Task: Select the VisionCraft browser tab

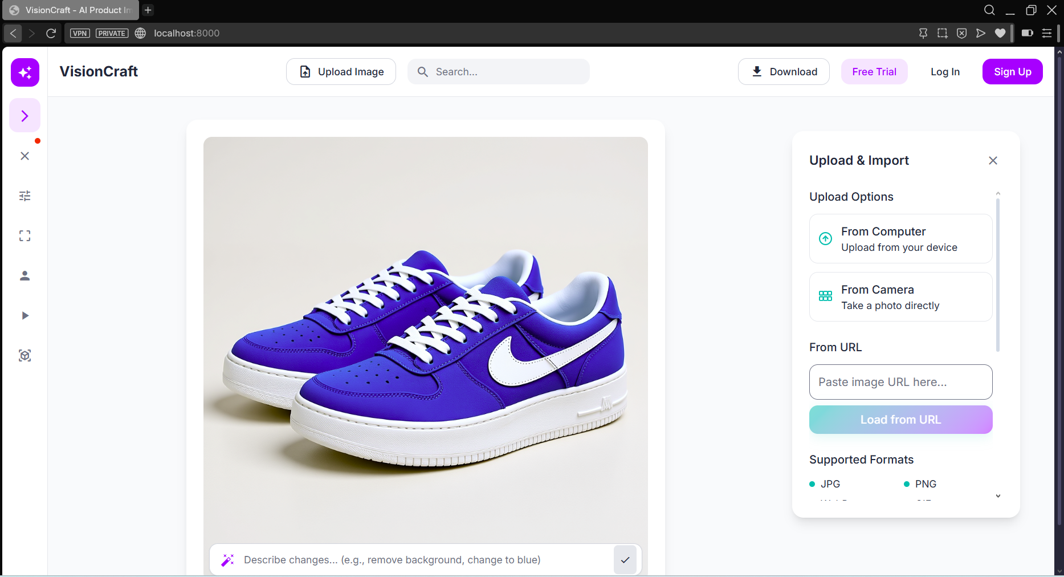Action: (71, 10)
